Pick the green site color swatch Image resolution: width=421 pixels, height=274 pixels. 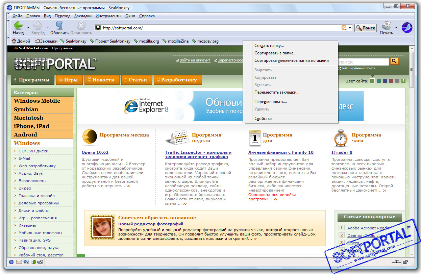point(372,81)
